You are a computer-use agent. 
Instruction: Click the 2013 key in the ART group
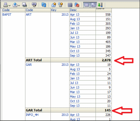pyautogui.click(x=65, y=15)
